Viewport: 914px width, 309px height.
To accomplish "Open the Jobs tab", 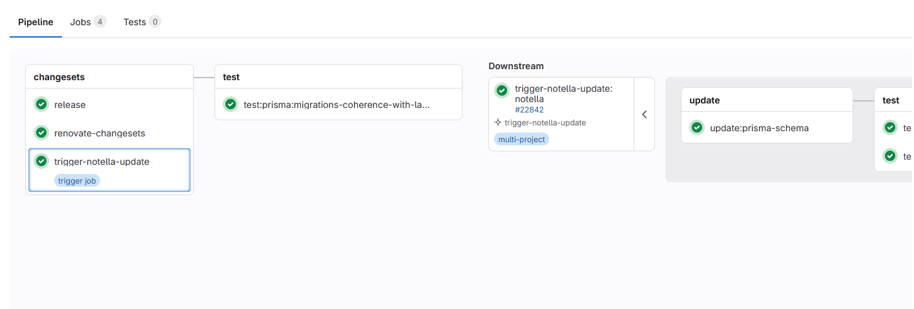I will point(81,22).
